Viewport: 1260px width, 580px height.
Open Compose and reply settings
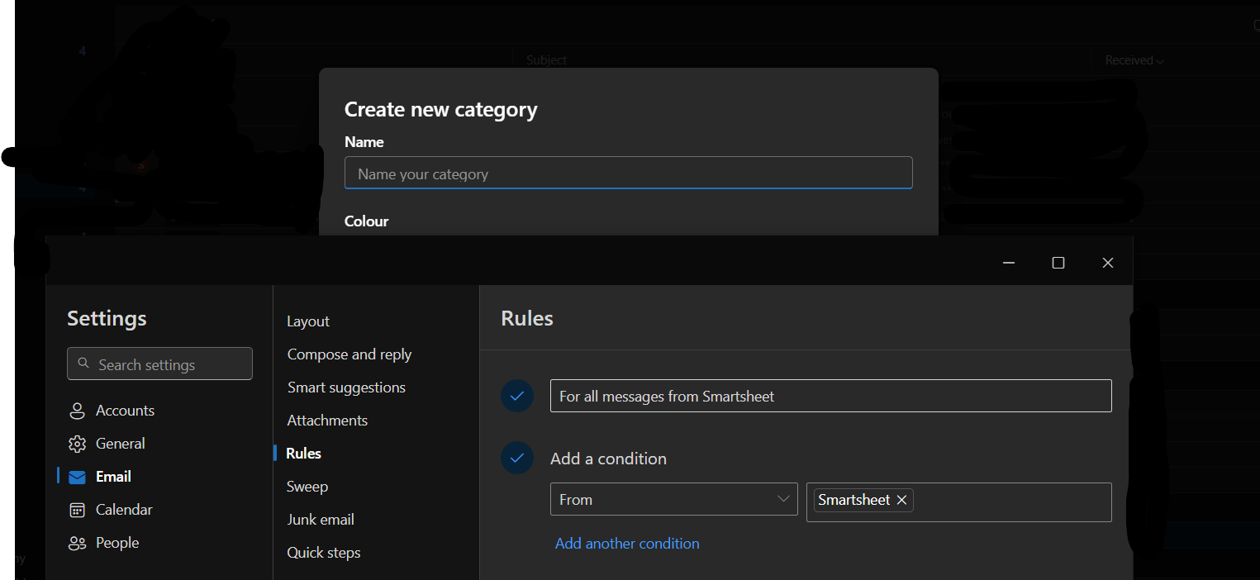click(349, 354)
